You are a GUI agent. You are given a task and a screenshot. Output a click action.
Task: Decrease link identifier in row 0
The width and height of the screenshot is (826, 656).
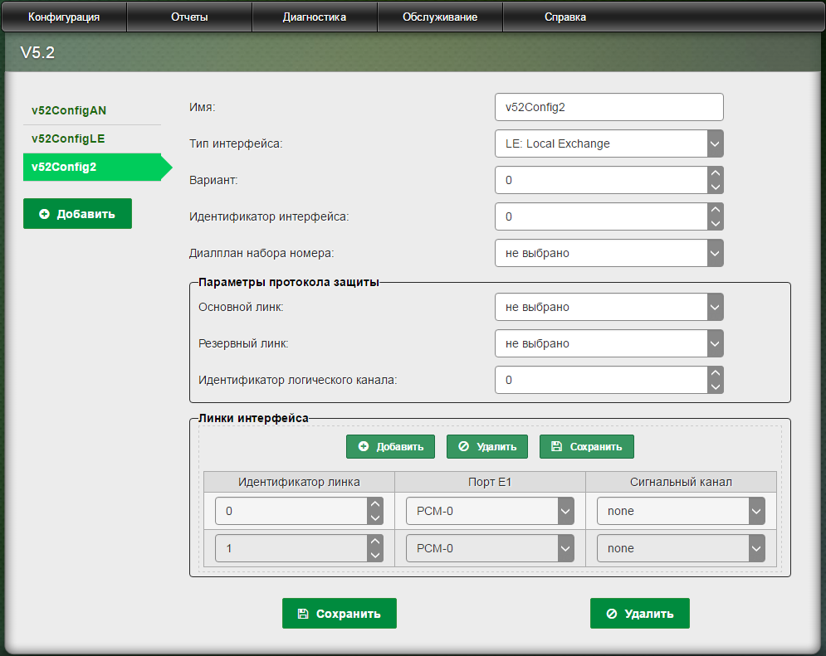tap(375, 518)
